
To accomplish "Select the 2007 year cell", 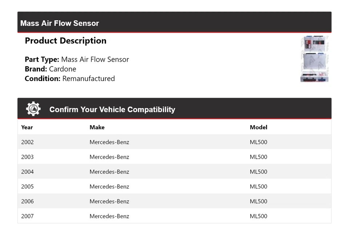I will tap(27, 216).
